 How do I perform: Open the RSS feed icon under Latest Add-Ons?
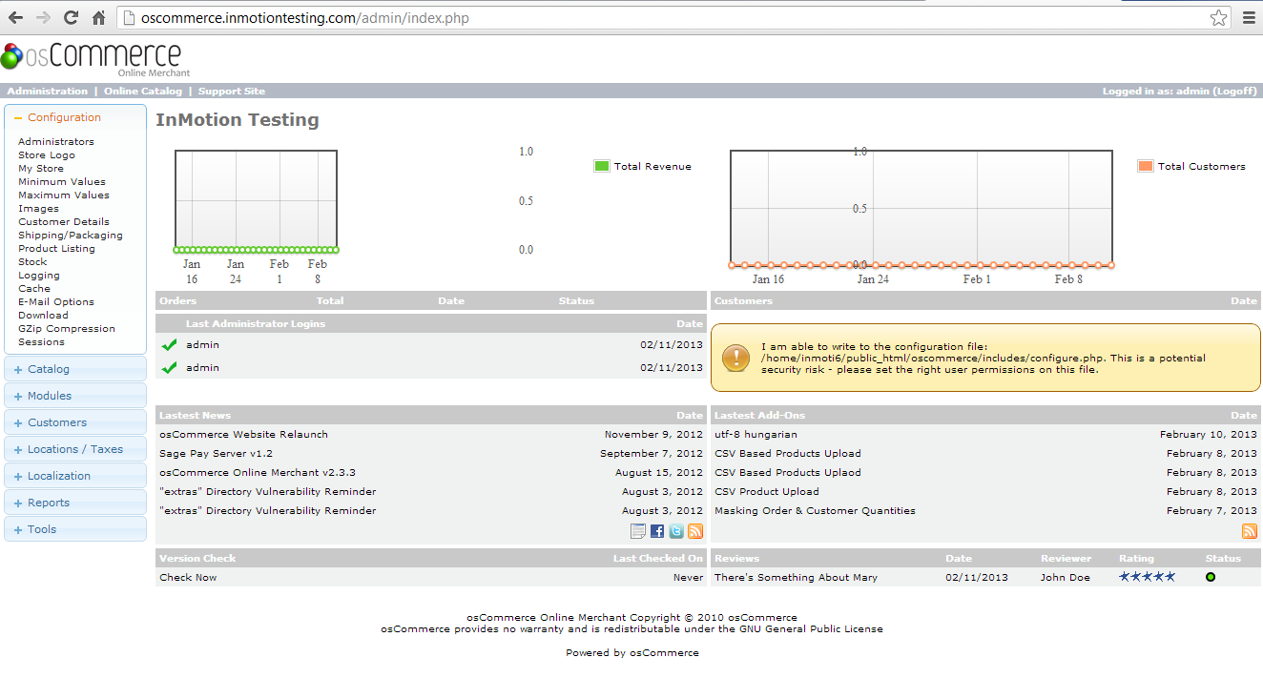[1249, 532]
